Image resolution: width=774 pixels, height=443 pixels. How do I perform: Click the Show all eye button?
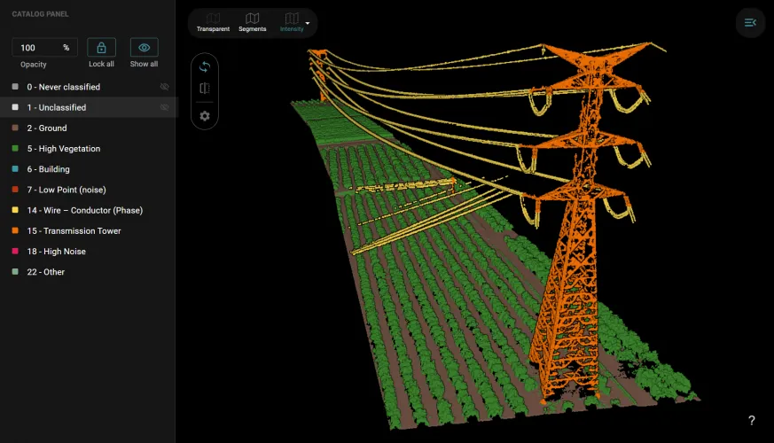[144, 48]
